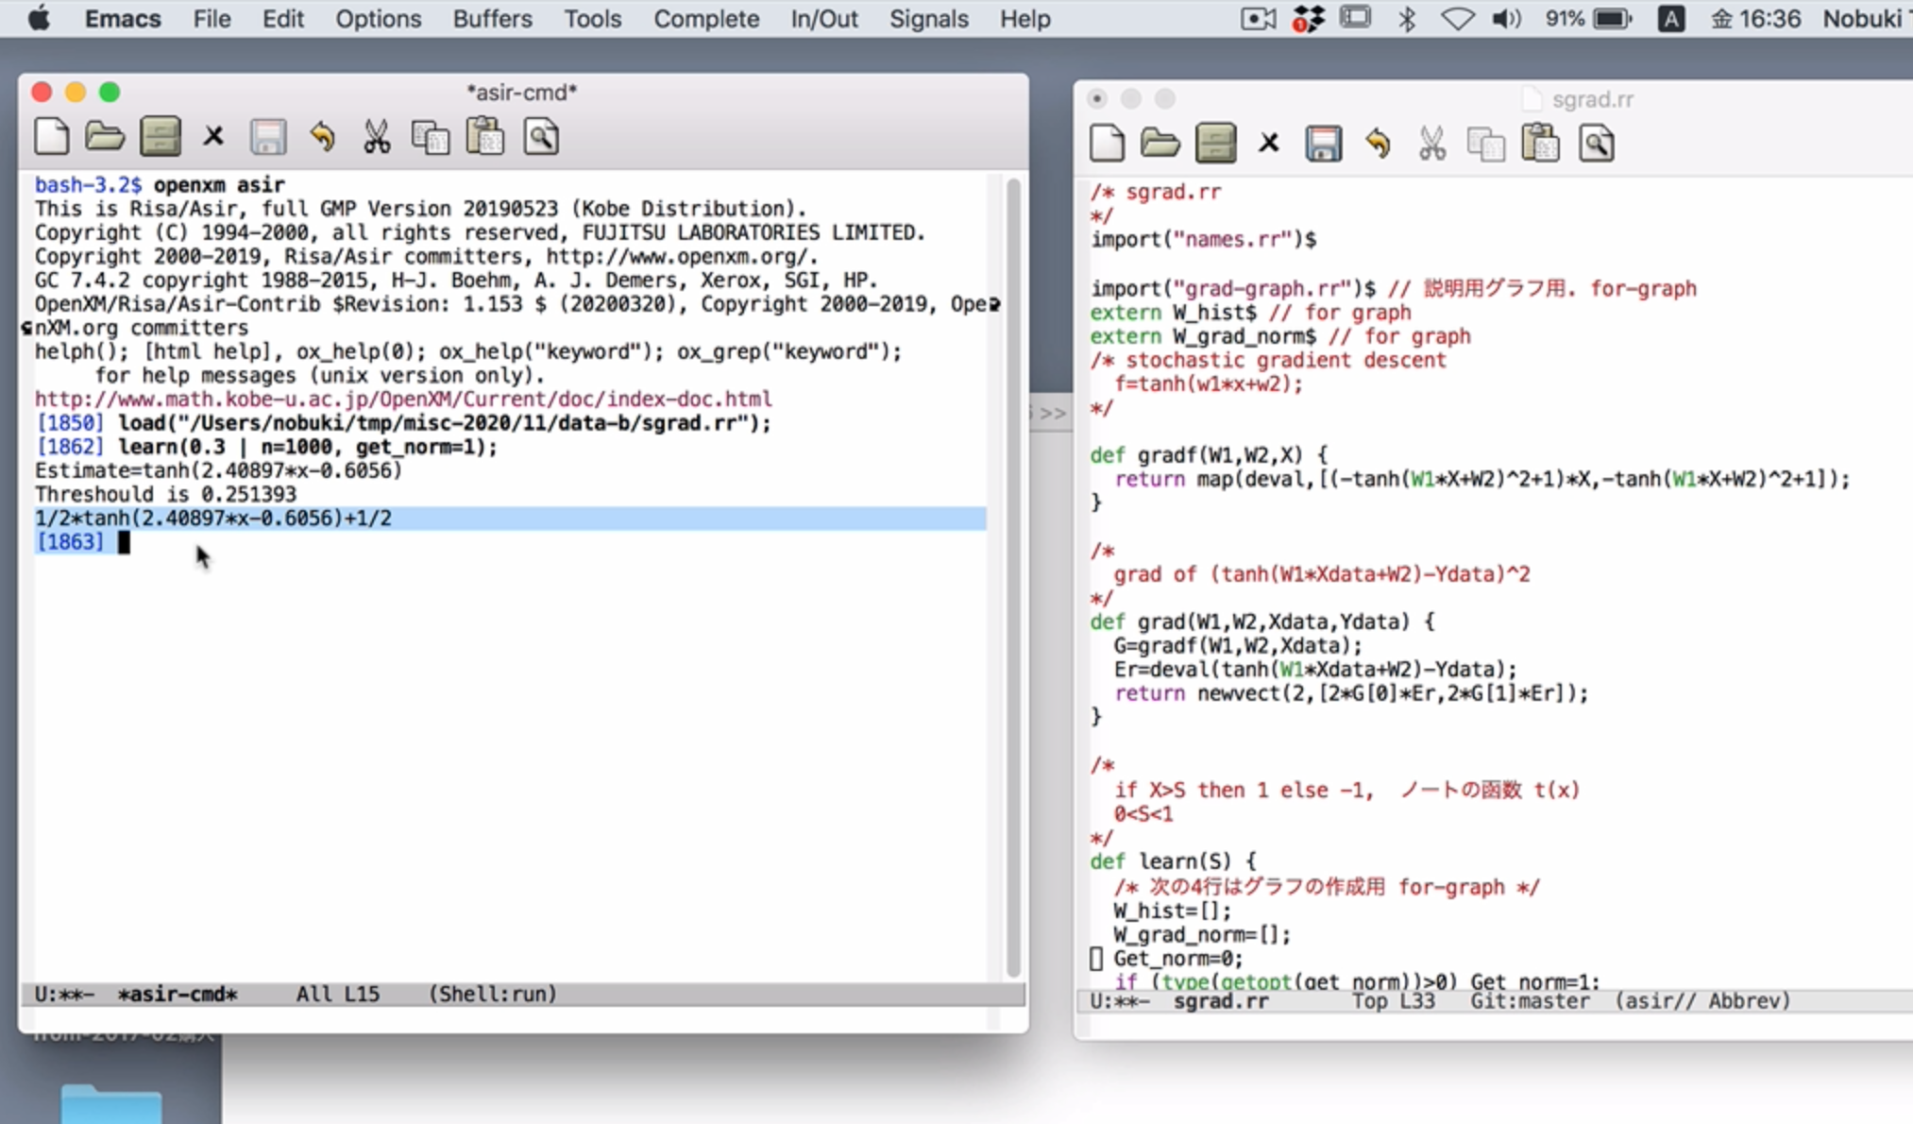
Task: Click (asir// Abbrev) mode indicator
Action: (x=1702, y=1000)
